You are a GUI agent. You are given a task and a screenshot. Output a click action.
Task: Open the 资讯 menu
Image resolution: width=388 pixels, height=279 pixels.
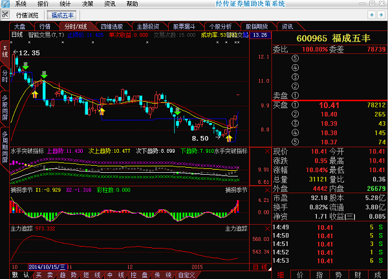(110, 4)
